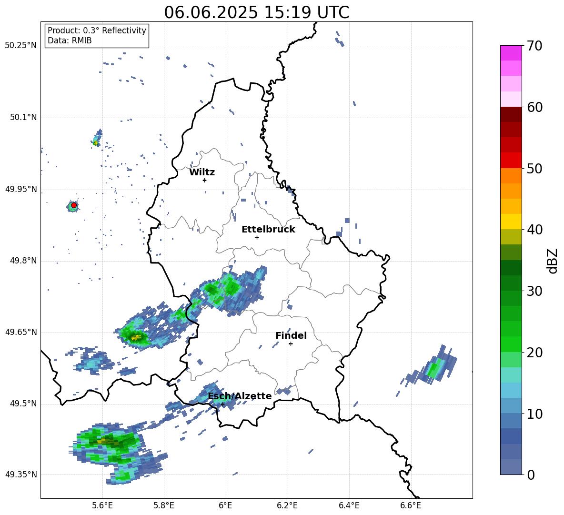Click the Wiltz city label
This screenshot has height=515, width=564.
202,172
